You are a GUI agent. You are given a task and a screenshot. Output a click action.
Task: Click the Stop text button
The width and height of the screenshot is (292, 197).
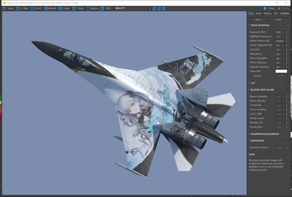pos(271,9)
